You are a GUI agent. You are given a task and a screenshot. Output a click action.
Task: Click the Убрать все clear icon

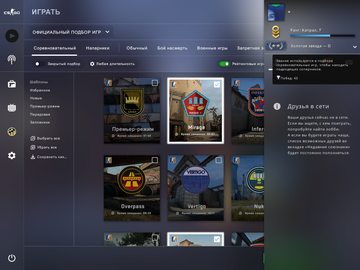33,147
